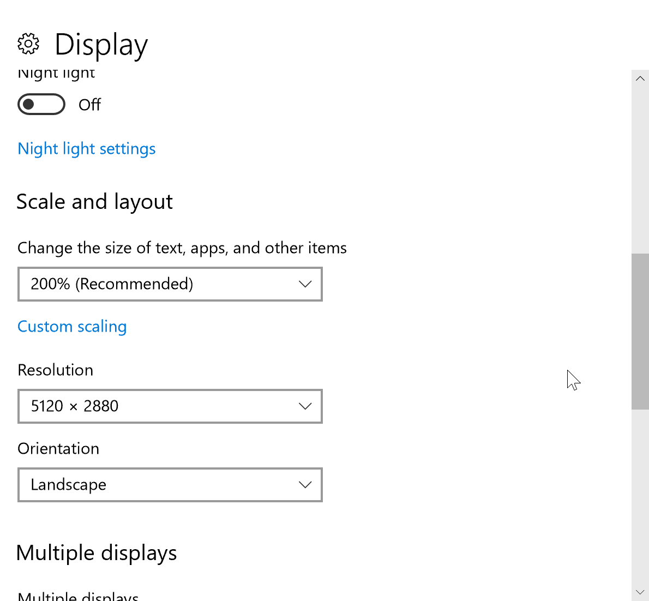Click the Display settings gear icon
649x601 pixels.
pos(28,44)
